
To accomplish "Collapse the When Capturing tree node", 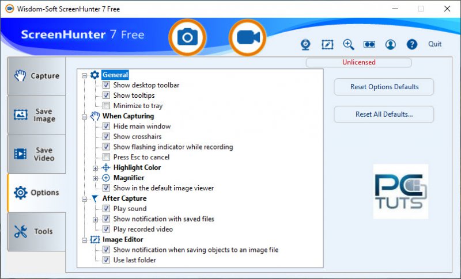I will point(84,117).
